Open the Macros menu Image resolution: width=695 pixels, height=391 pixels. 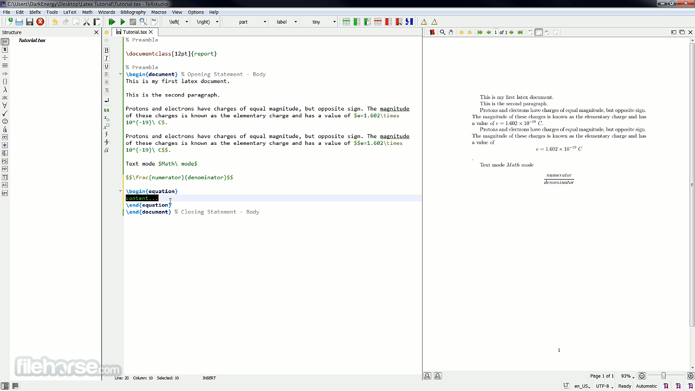pos(158,12)
